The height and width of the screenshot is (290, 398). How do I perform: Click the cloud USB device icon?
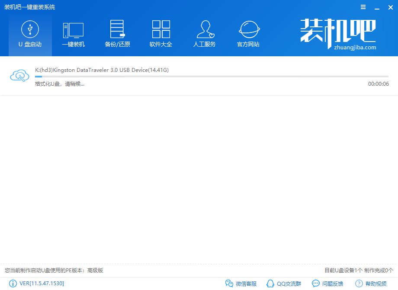click(x=19, y=76)
